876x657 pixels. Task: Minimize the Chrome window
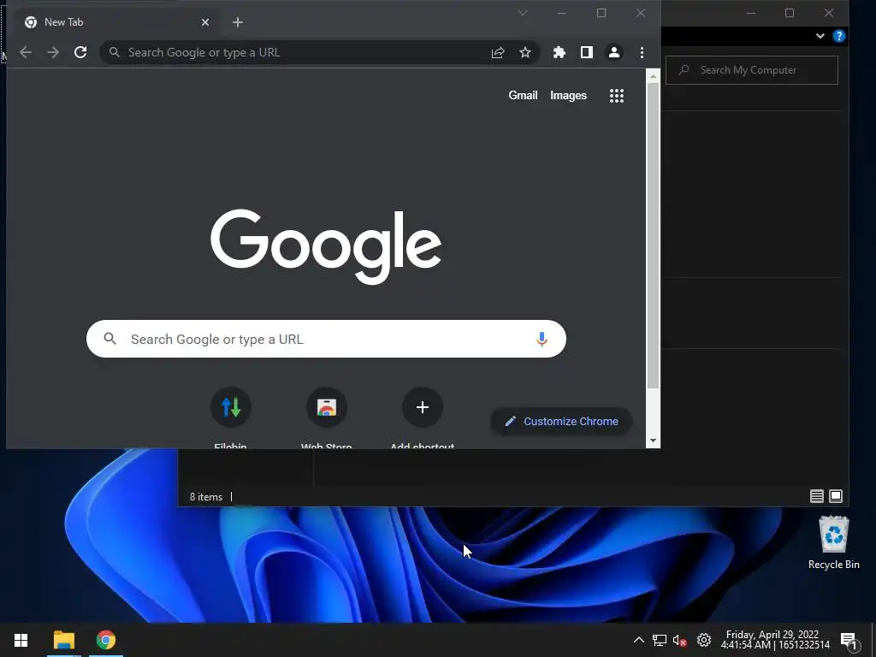pos(562,13)
